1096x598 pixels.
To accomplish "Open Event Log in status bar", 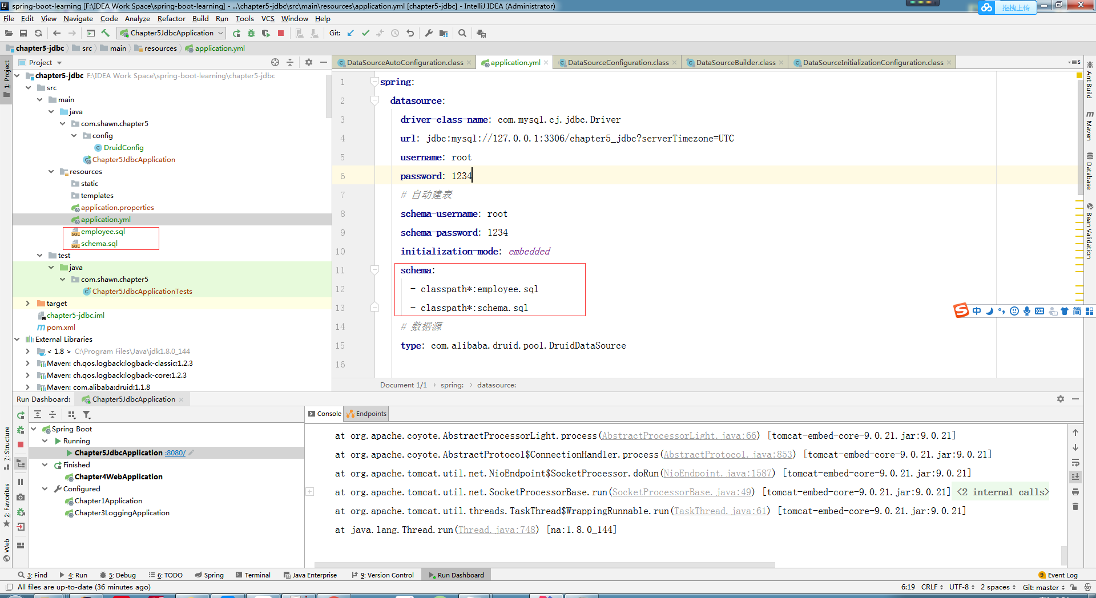I will (1058, 575).
